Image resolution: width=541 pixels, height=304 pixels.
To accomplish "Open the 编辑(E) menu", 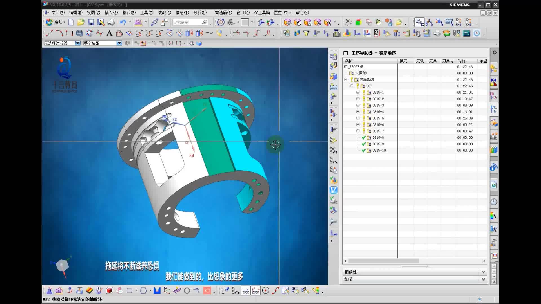I will [76, 13].
